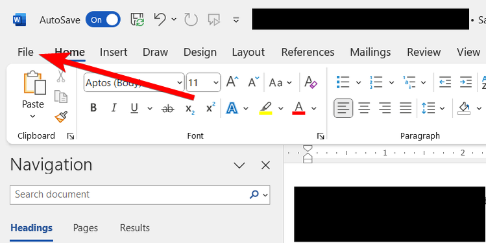Click the Save icon in title bar
The width and height of the screenshot is (486, 243).
tap(138, 20)
